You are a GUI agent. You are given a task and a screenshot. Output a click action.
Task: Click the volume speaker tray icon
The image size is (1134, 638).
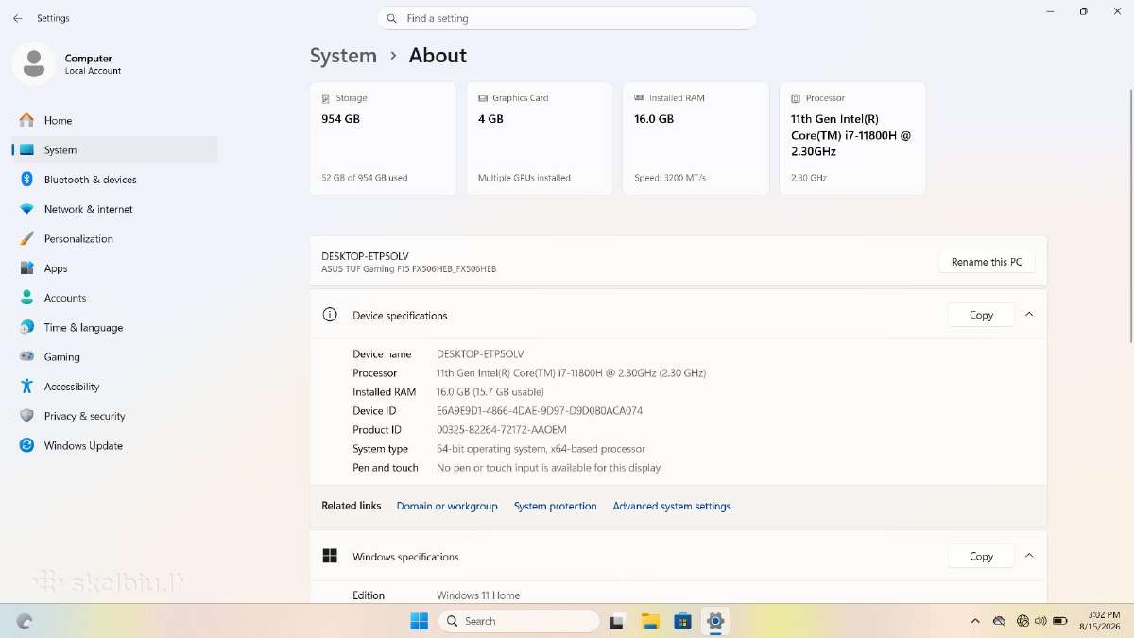click(1040, 621)
